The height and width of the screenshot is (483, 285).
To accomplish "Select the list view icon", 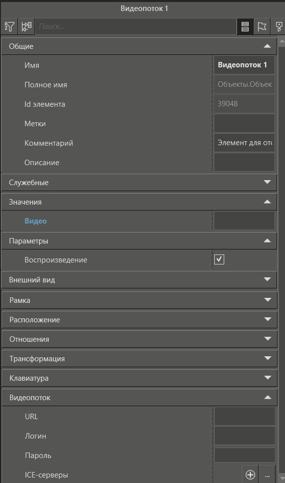I will coord(245,26).
